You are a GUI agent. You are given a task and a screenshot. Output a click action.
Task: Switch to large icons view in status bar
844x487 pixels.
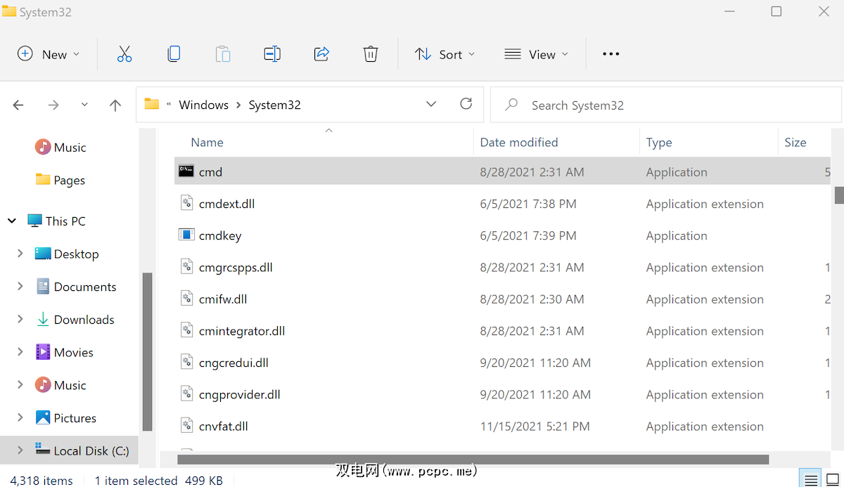click(832, 480)
